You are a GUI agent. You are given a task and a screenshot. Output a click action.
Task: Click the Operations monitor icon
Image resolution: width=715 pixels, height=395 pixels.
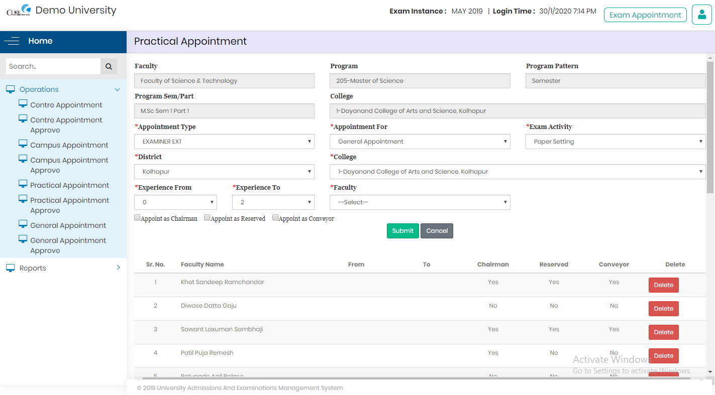tap(10, 89)
